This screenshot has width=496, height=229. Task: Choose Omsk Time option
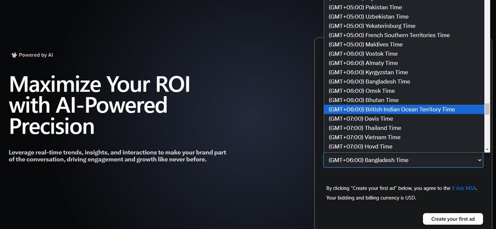click(404, 91)
